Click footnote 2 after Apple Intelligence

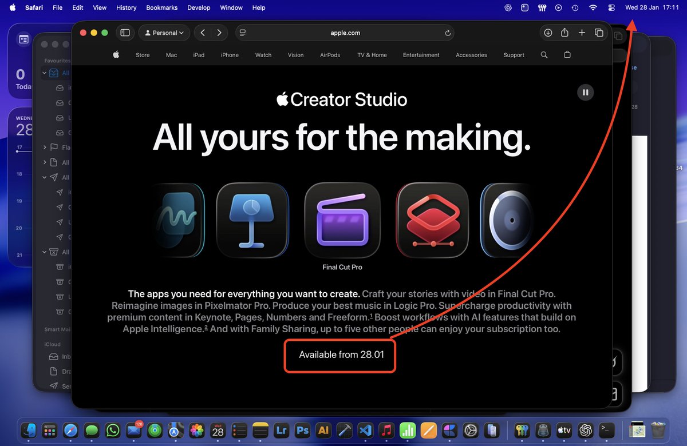pos(206,328)
